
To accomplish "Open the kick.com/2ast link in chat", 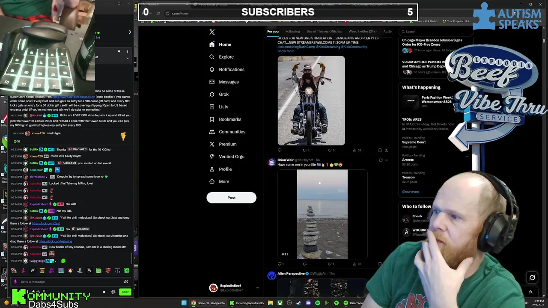I will click(46, 223).
